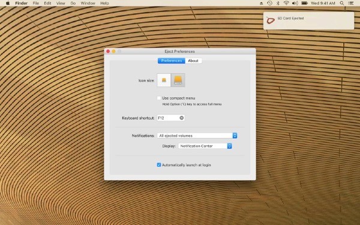Click the red eject icon in notification
The height and width of the screenshot is (225, 360).
(271, 20)
